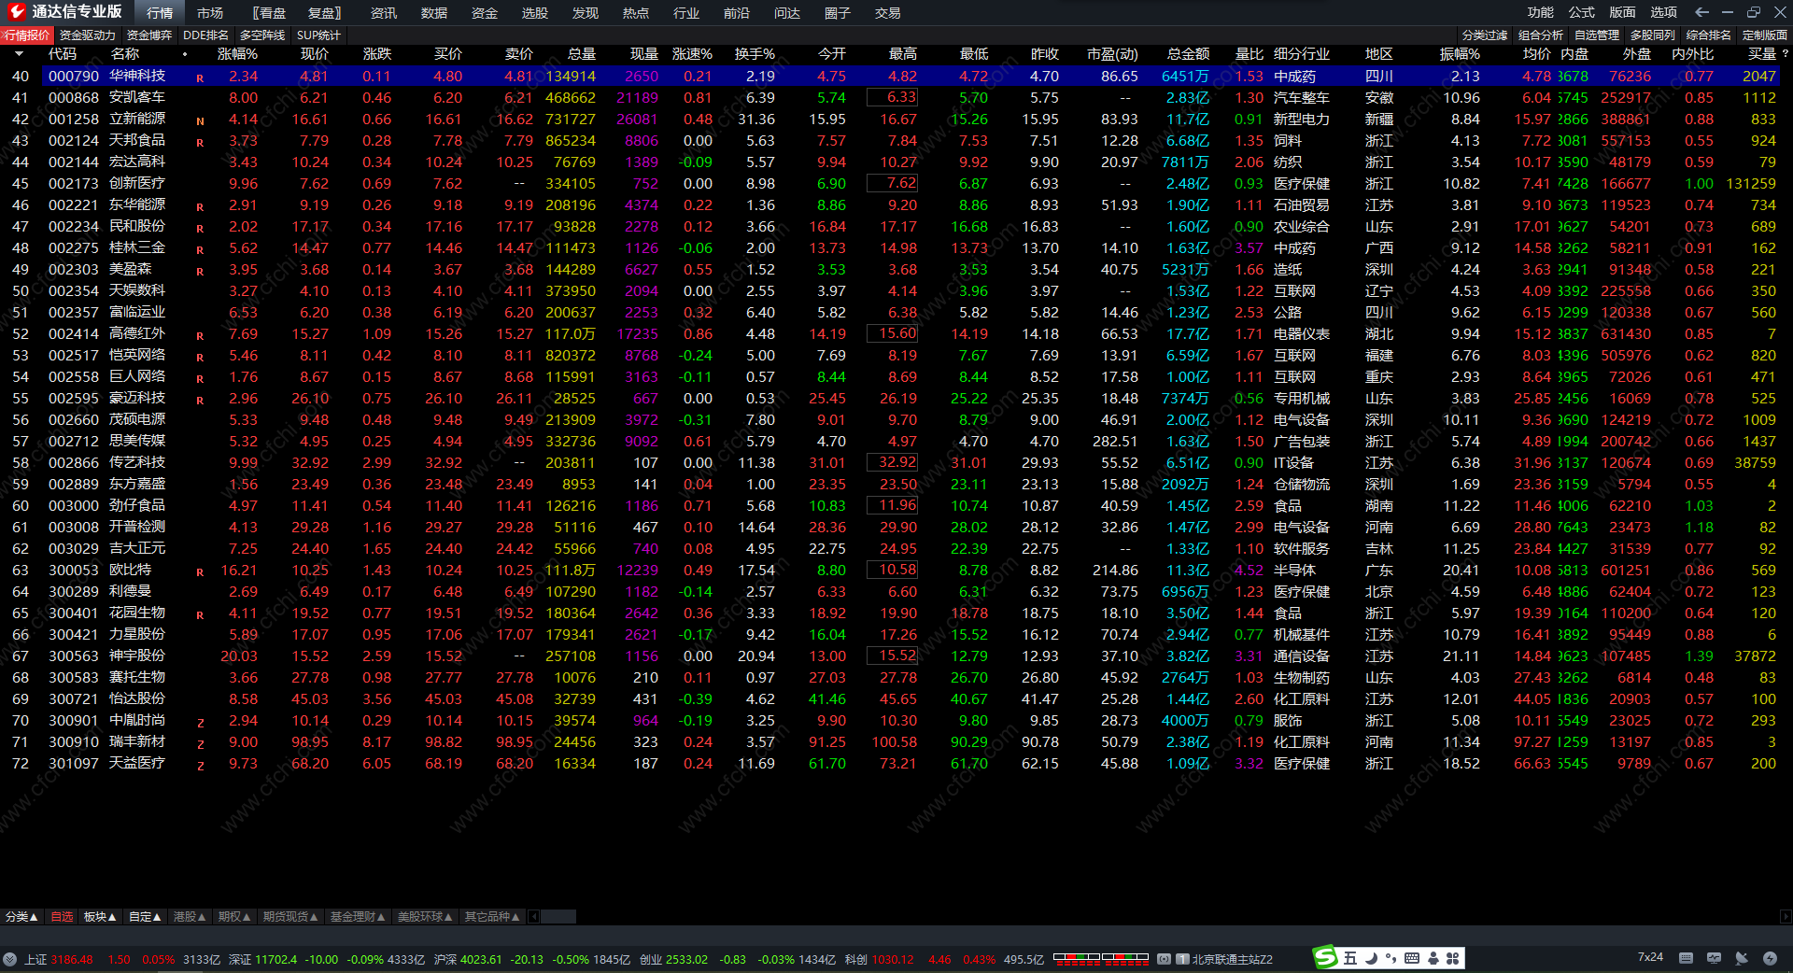Expand the 美股环球 menu
Viewport: 1793px width, 973px height.
pyautogui.click(x=425, y=917)
